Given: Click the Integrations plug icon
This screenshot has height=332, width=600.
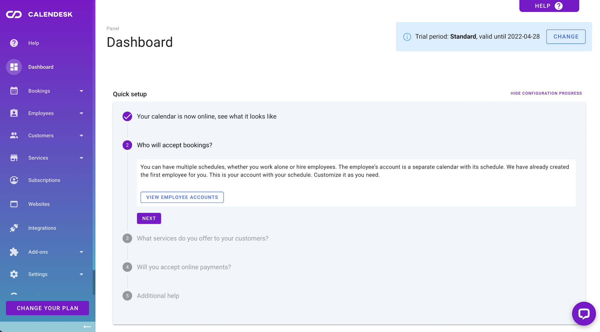Looking at the screenshot, I should [x=14, y=228].
